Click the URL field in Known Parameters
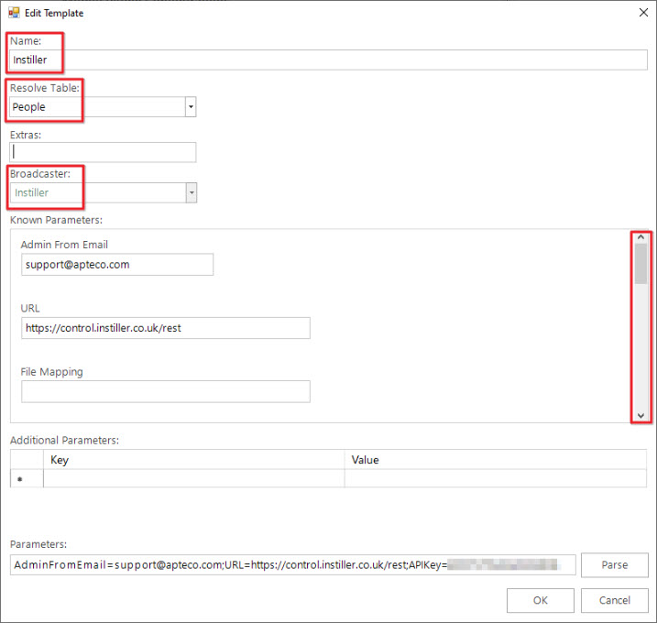The width and height of the screenshot is (657, 623). (166, 328)
